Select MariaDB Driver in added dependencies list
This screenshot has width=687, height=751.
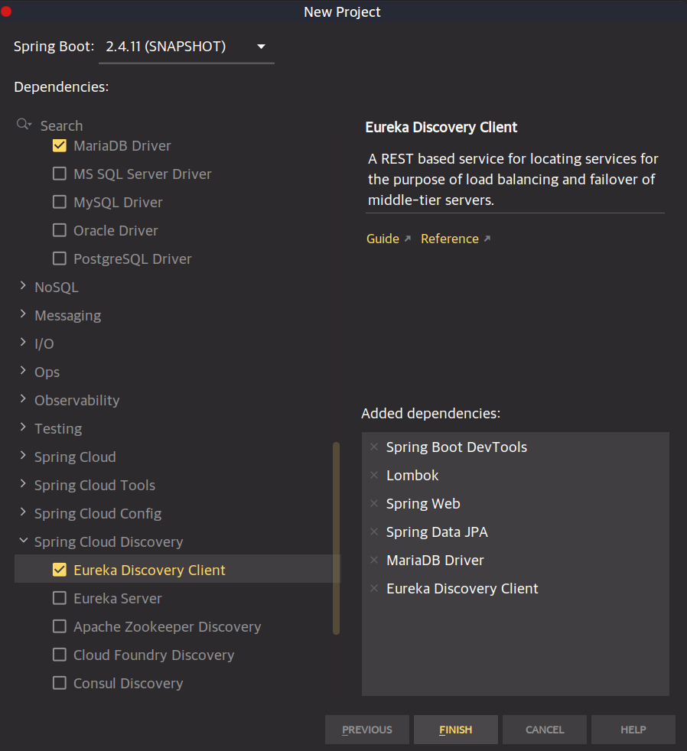[435, 560]
